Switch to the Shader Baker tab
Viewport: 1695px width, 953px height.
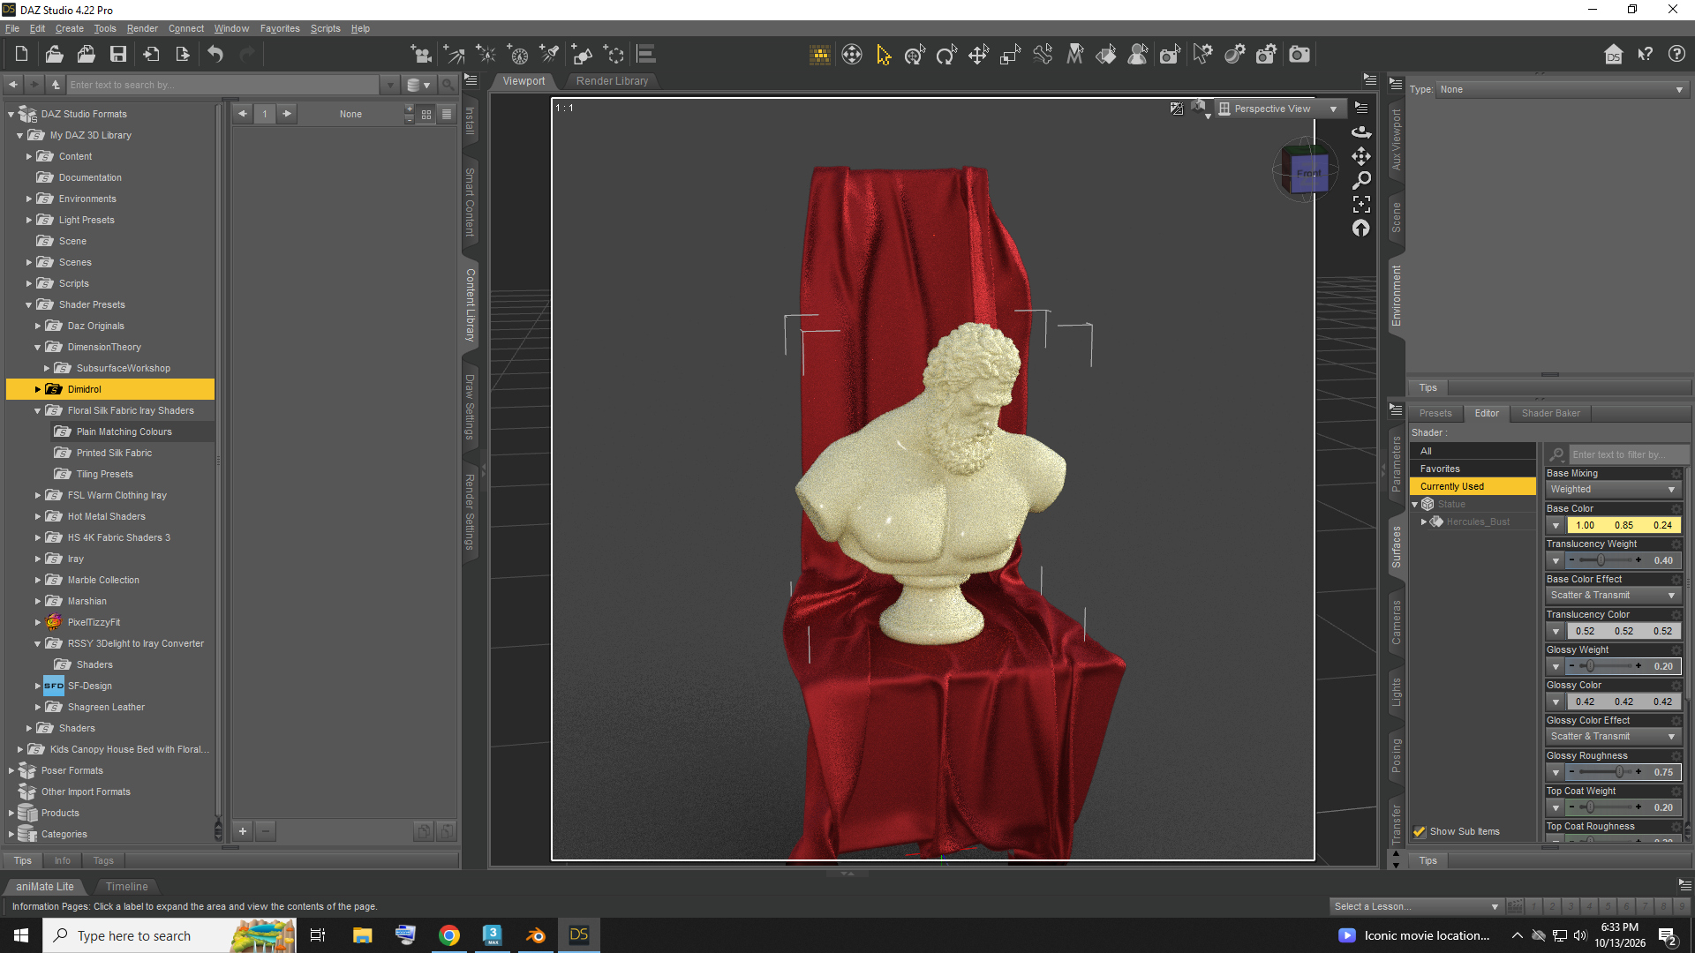pos(1550,413)
